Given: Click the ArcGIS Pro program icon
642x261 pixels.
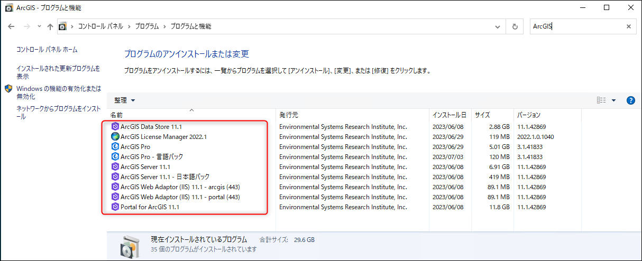Looking at the screenshot, I should click(115, 147).
